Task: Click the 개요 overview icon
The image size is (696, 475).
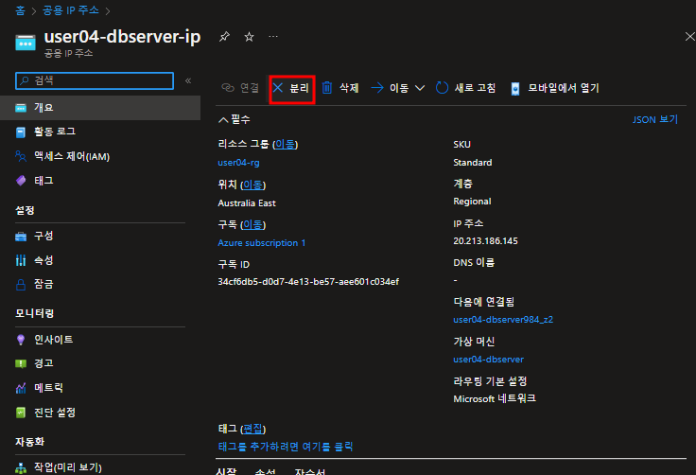Action: pyautogui.click(x=21, y=108)
